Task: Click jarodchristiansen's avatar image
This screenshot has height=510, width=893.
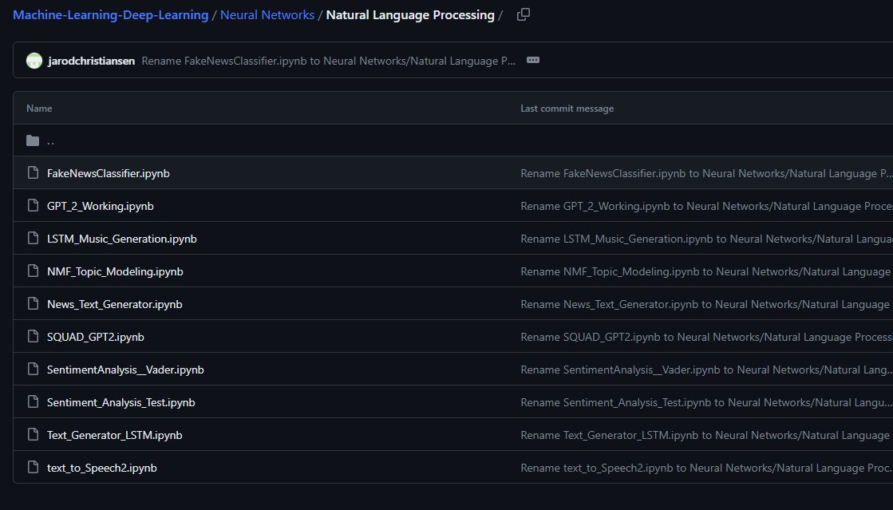Action: click(34, 61)
